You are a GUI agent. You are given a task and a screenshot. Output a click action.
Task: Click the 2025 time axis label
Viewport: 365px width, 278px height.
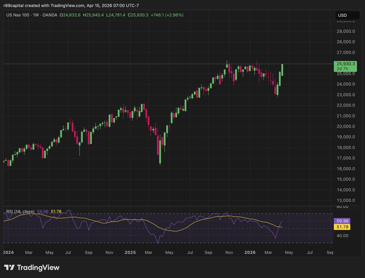point(130,252)
